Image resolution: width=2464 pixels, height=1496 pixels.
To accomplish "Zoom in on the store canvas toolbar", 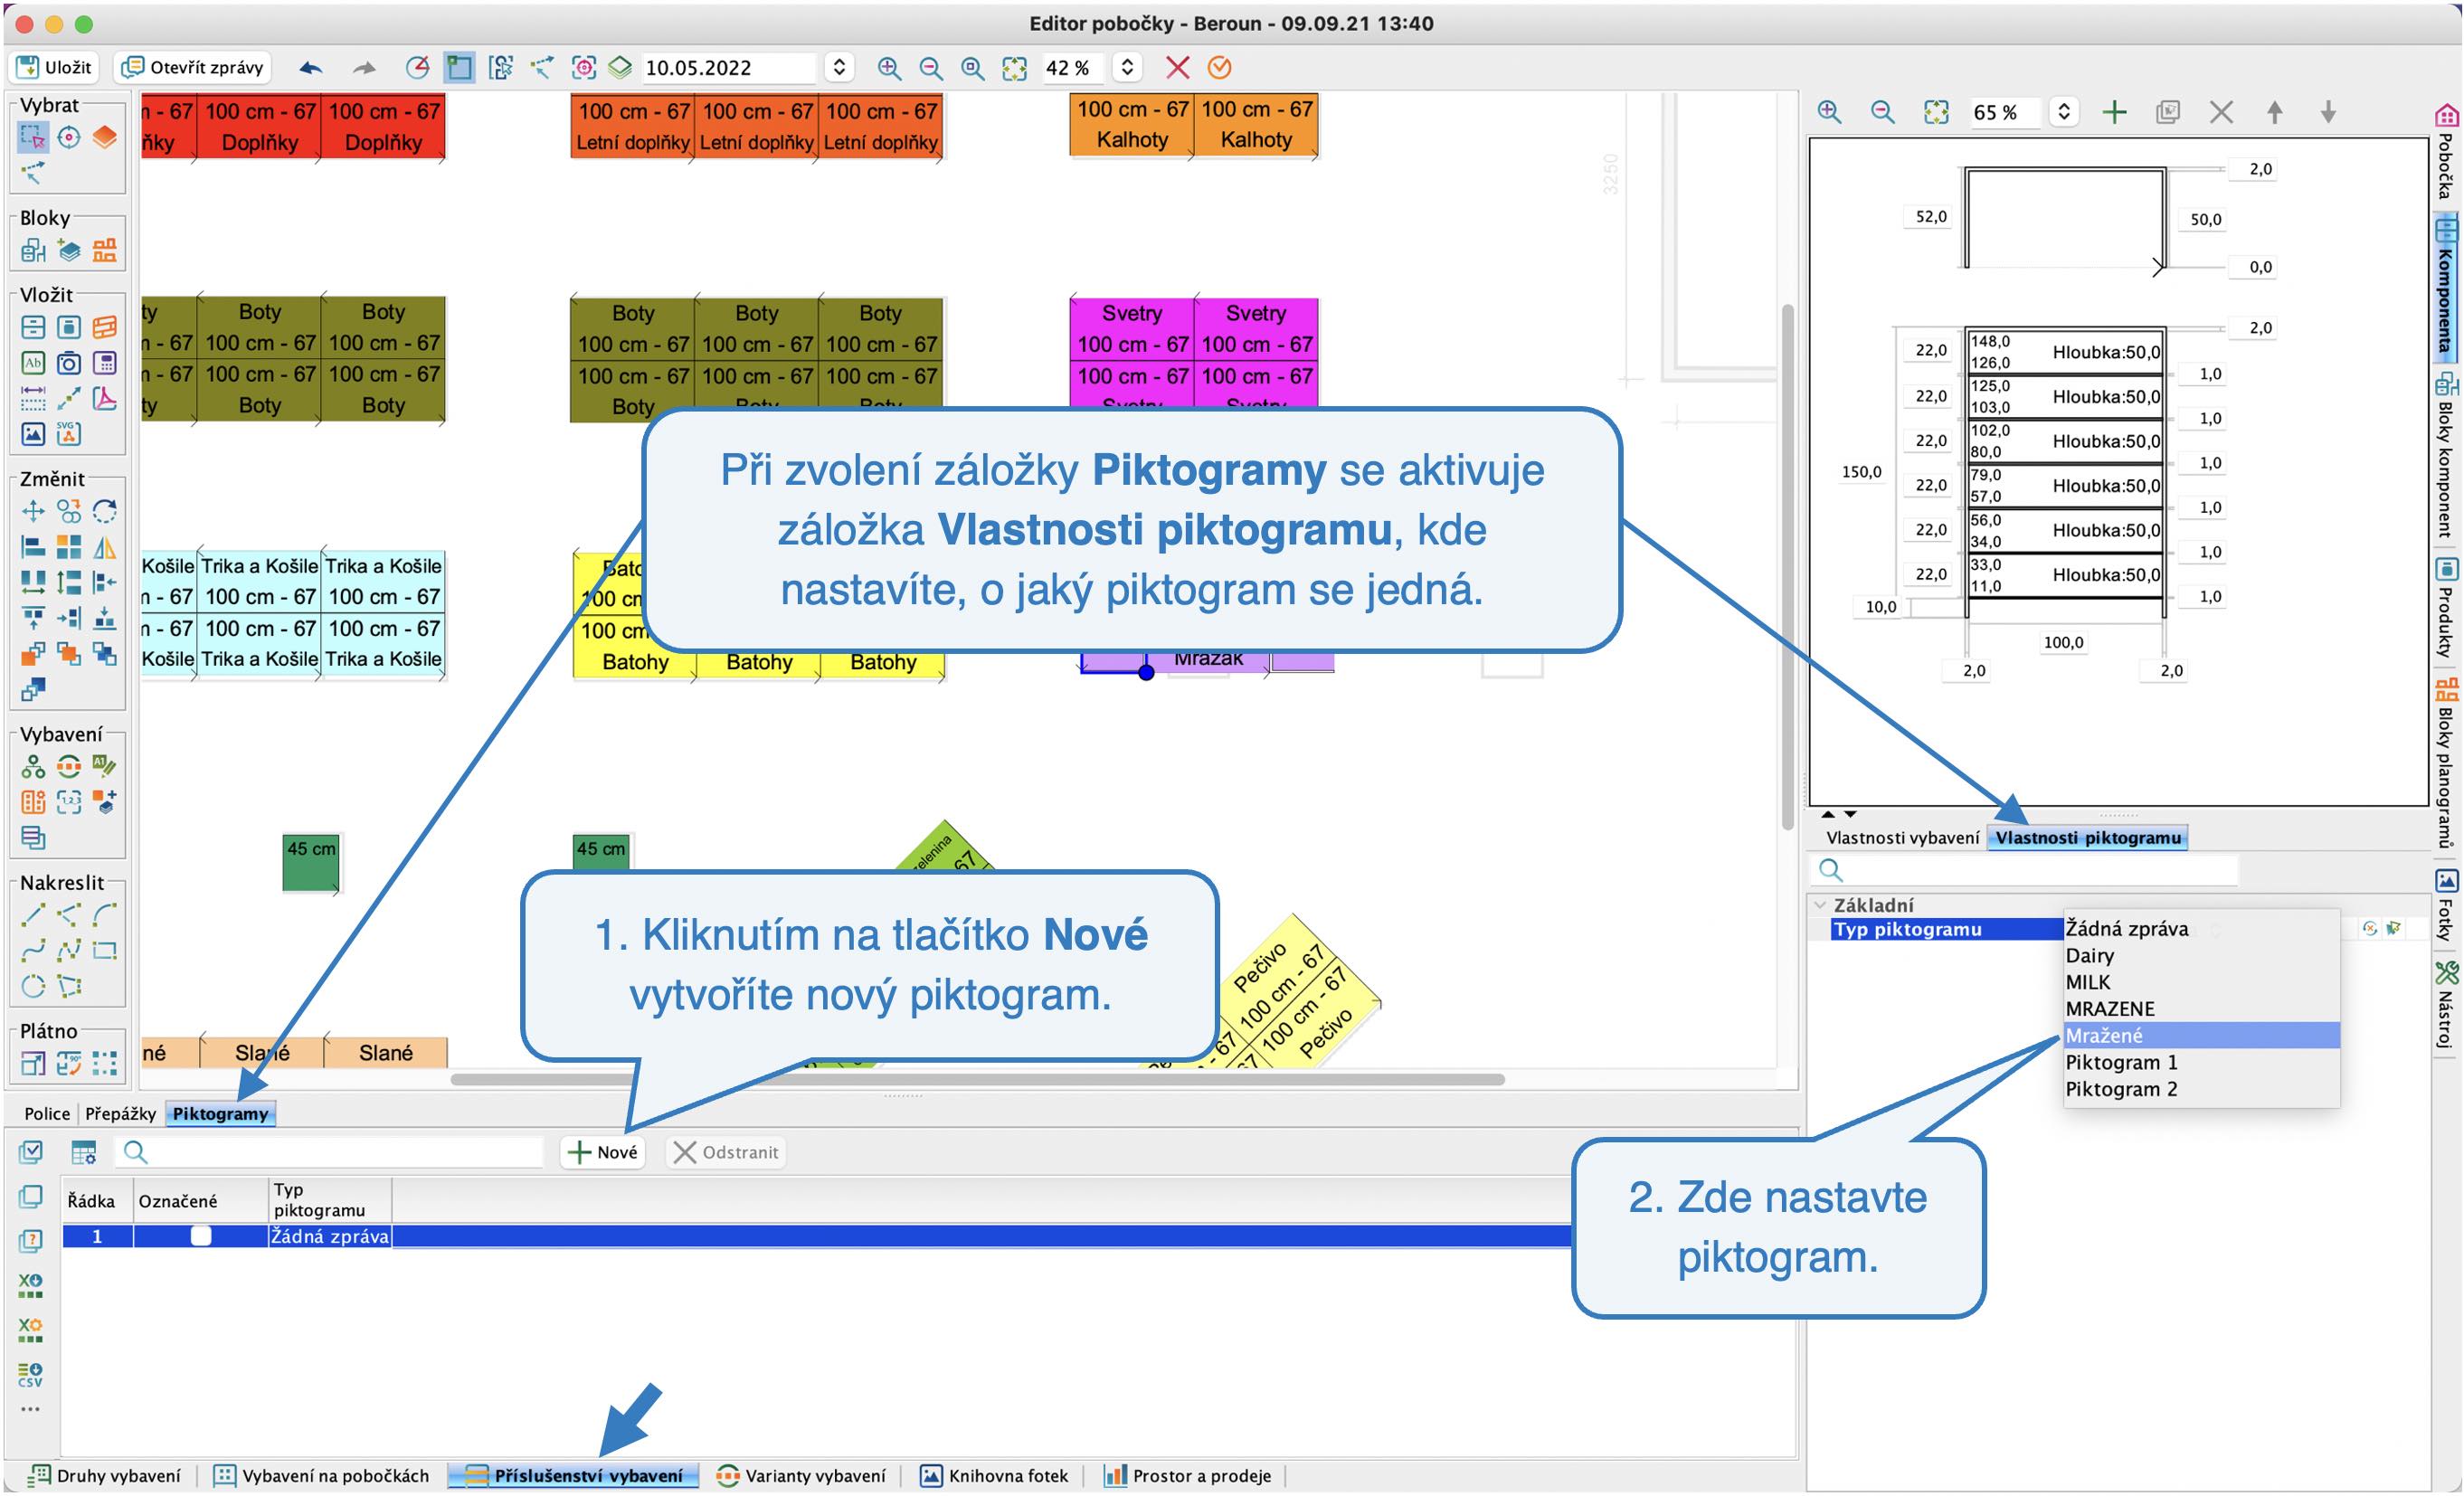I will [888, 67].
